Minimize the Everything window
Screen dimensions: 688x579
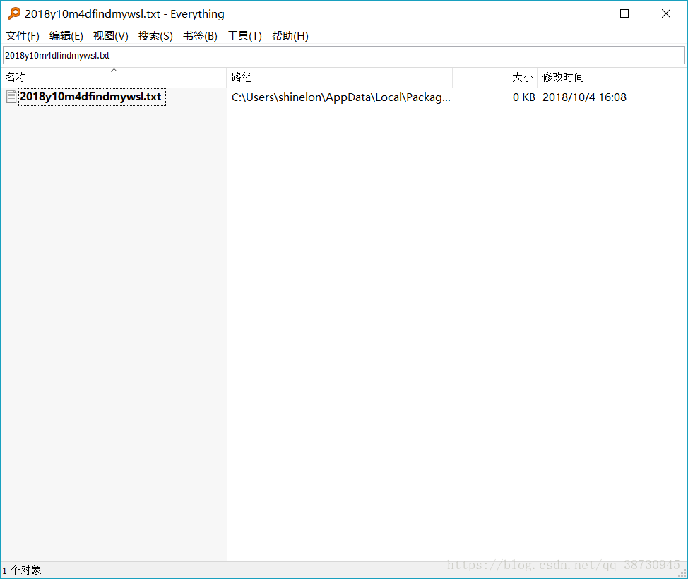point(583,13)
